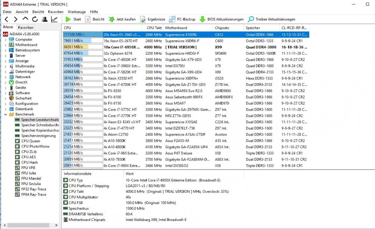Click the Jetzt kaufen toolbar button

122,19
